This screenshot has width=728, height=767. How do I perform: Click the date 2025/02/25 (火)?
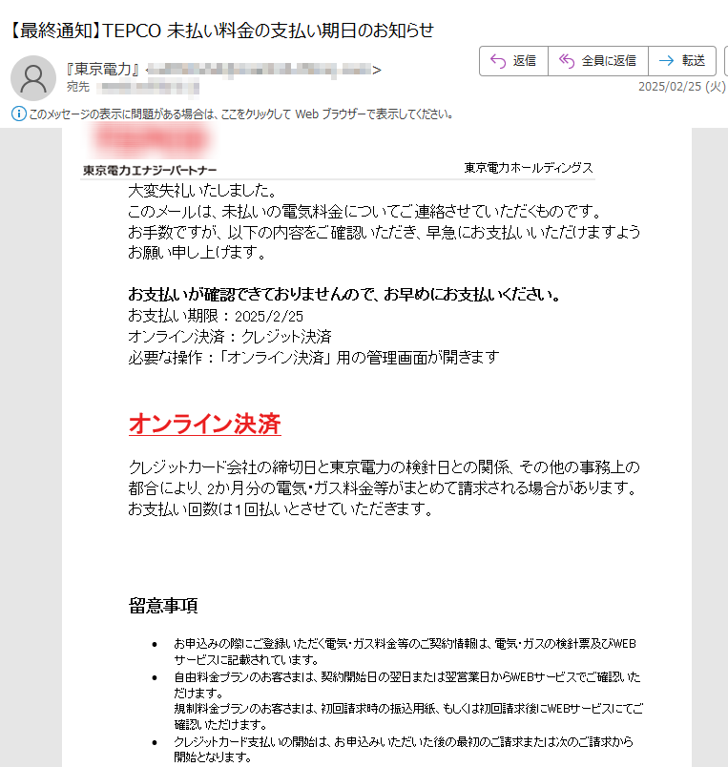681,87
